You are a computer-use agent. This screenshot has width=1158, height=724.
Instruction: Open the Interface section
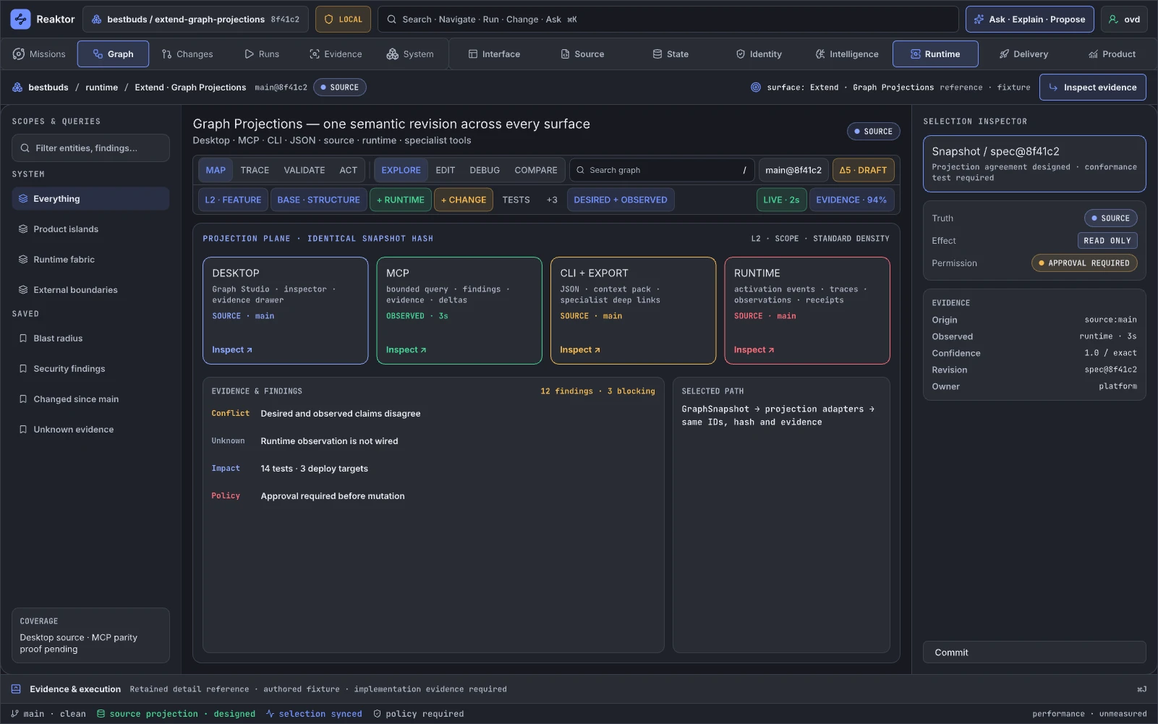coord(494,54)
